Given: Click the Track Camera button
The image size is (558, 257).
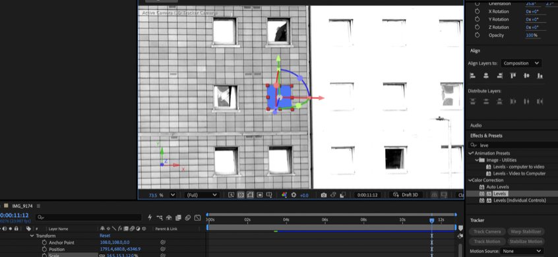Looking at the screenshot, I should pyautogui.click(x=487, y=231).
